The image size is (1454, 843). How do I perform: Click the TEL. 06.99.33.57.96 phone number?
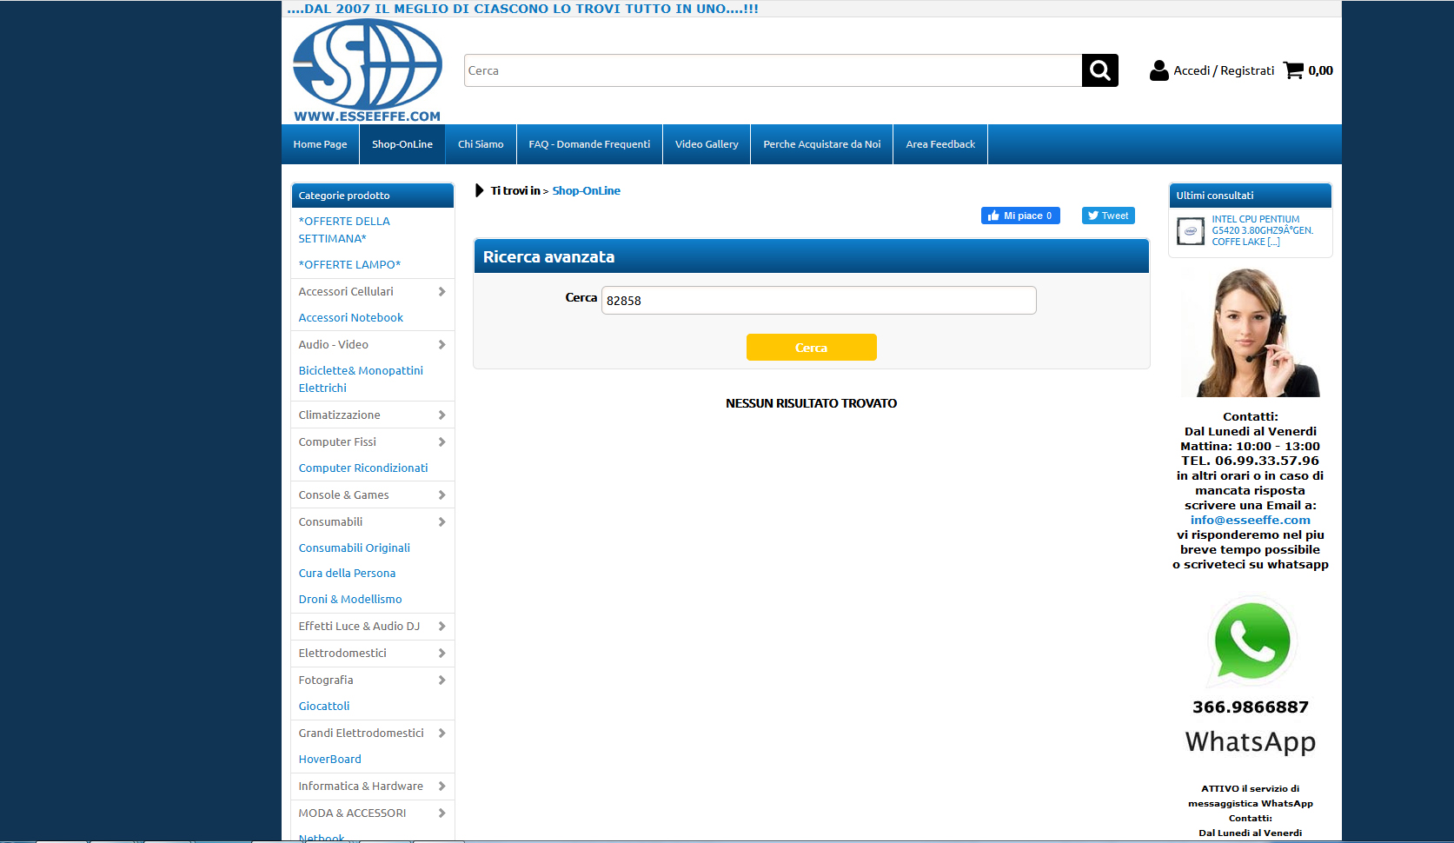click(1251, 461)
